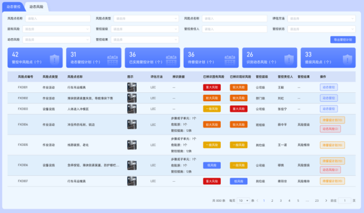Click 动态管控 button for FXD001
The width and height of the screenshot is (364, 213).
[x=329, y=87]
